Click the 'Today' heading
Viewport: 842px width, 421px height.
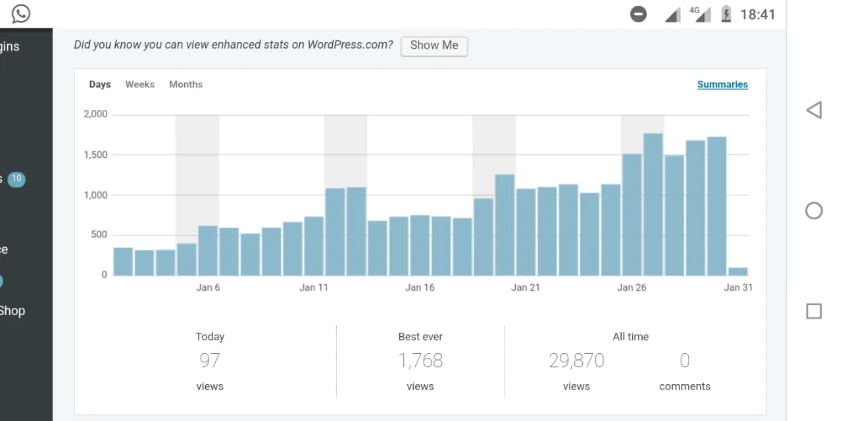click(x=210, y=337)
